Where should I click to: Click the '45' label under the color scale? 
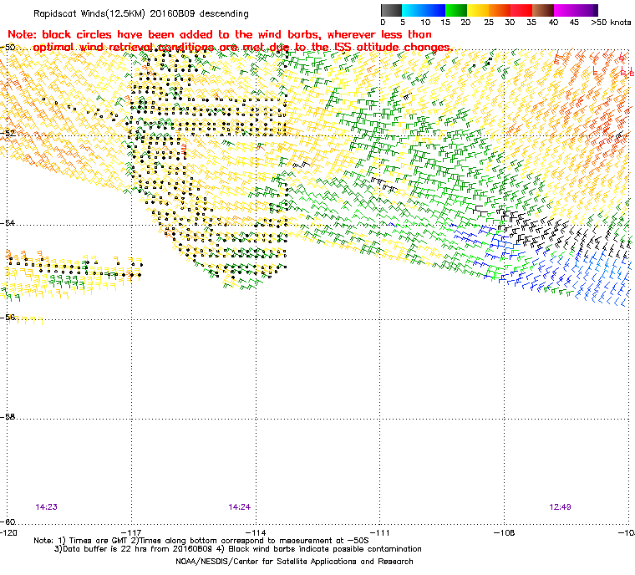[x=574, y=23]
